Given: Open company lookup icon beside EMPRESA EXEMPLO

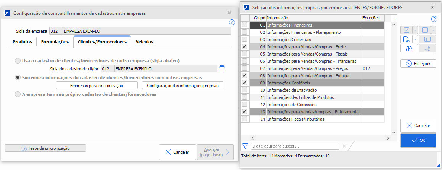Looking at the screenshot, I should [222, 69].
